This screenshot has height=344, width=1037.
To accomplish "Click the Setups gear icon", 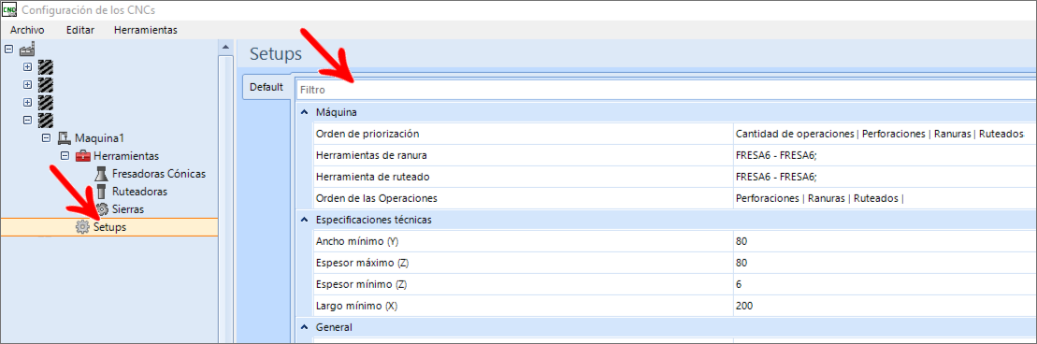I will (x=82, y=227).
